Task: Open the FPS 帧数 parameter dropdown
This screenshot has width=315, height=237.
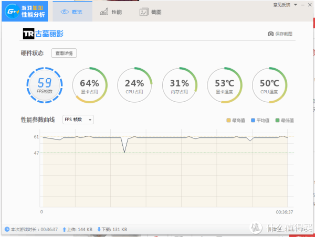Action: pyautogui.click(x=78, y=120)
